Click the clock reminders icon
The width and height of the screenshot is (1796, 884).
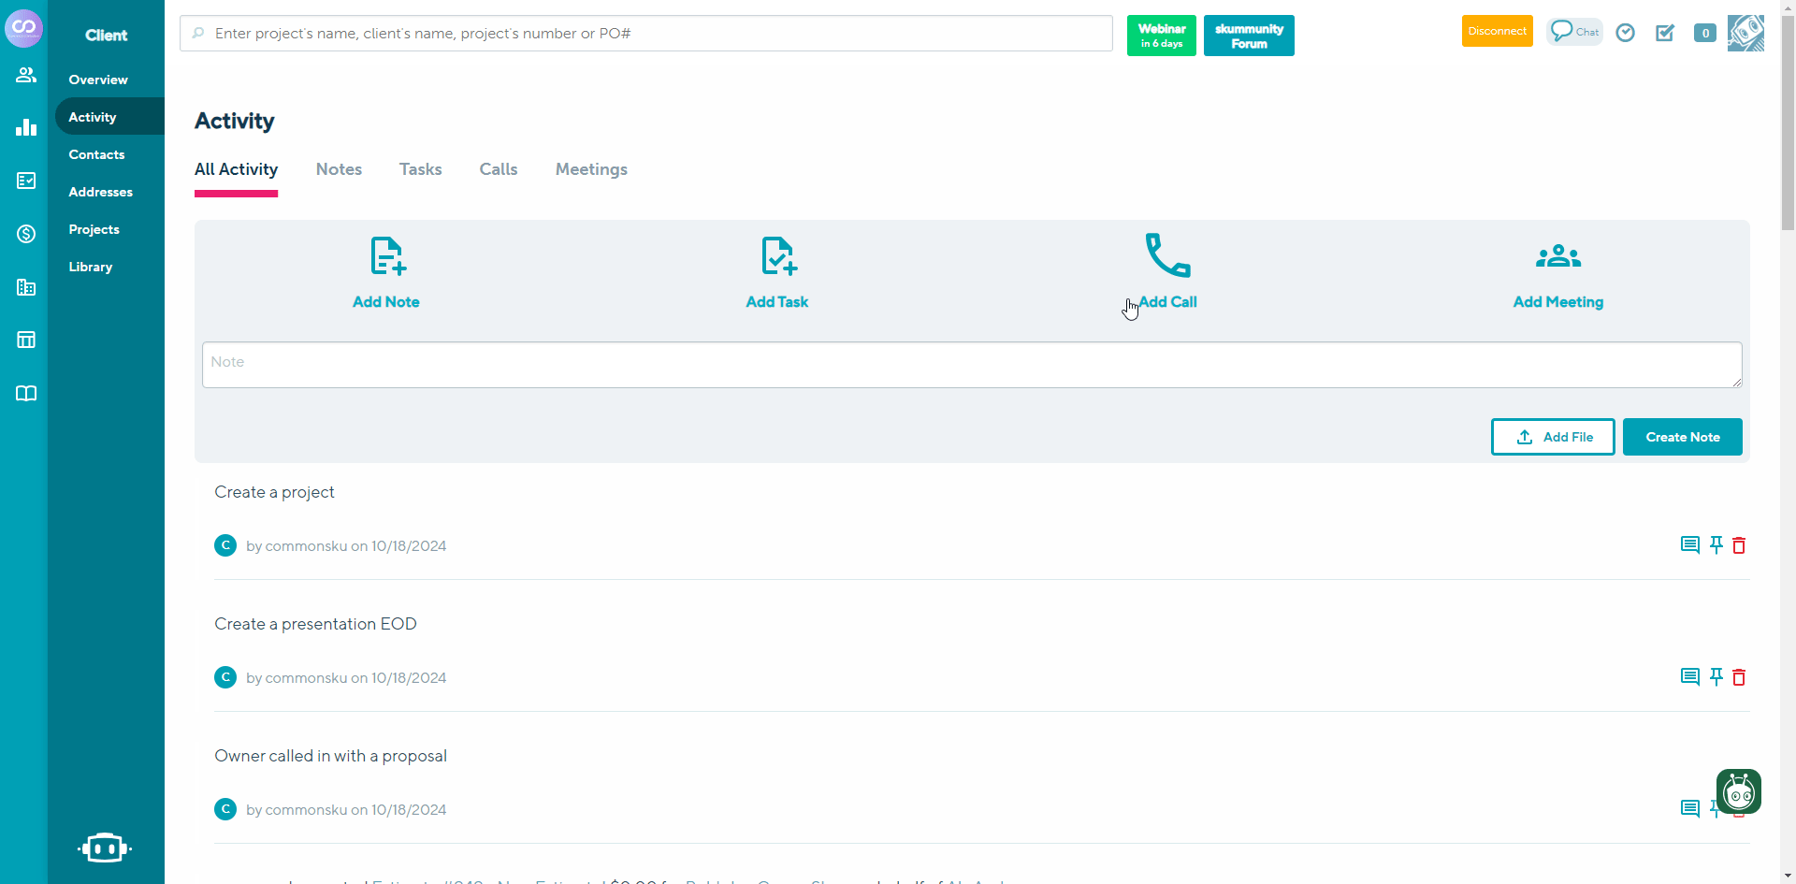[1625, 33]
